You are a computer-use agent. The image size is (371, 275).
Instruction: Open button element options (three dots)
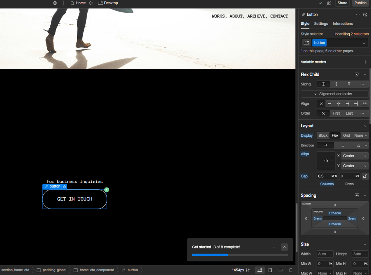358,15
